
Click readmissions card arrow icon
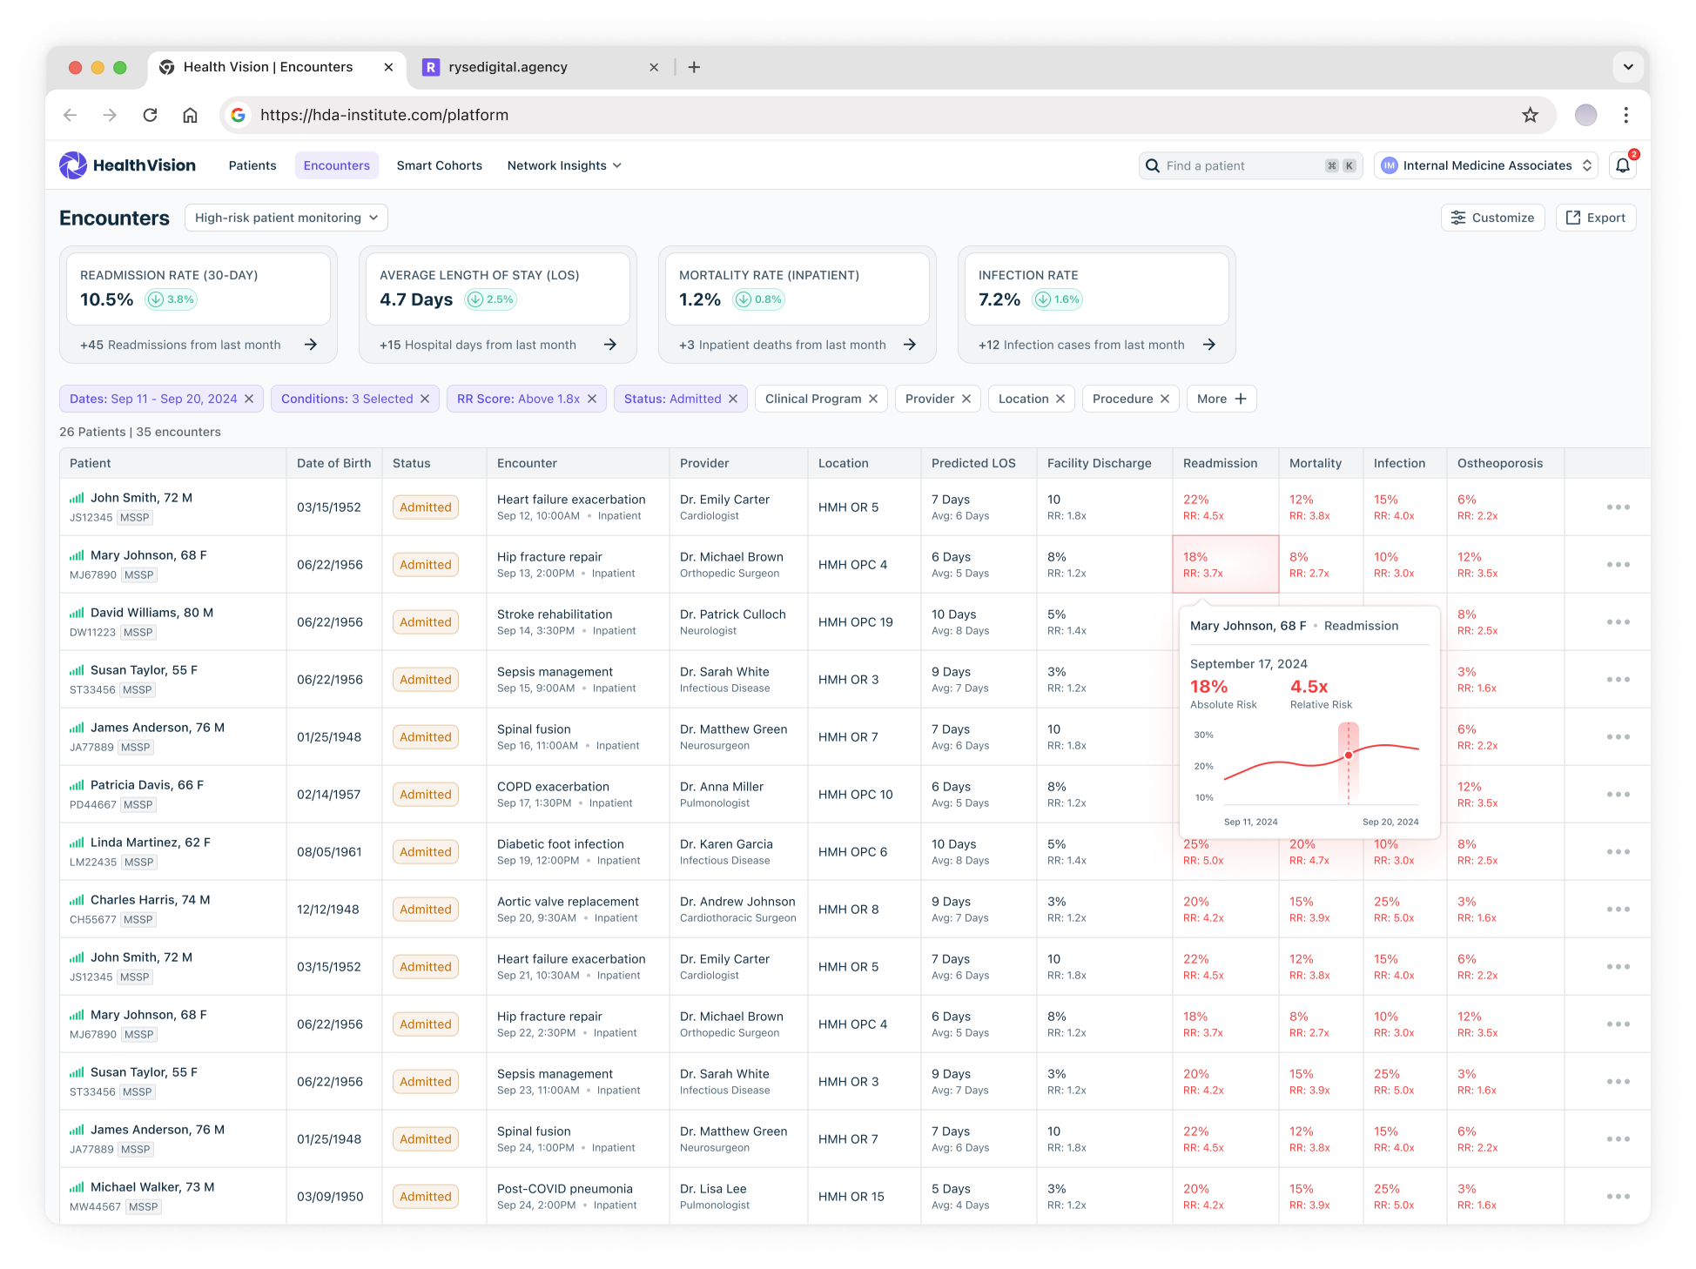pyautogui.click(x=311, y=345)
